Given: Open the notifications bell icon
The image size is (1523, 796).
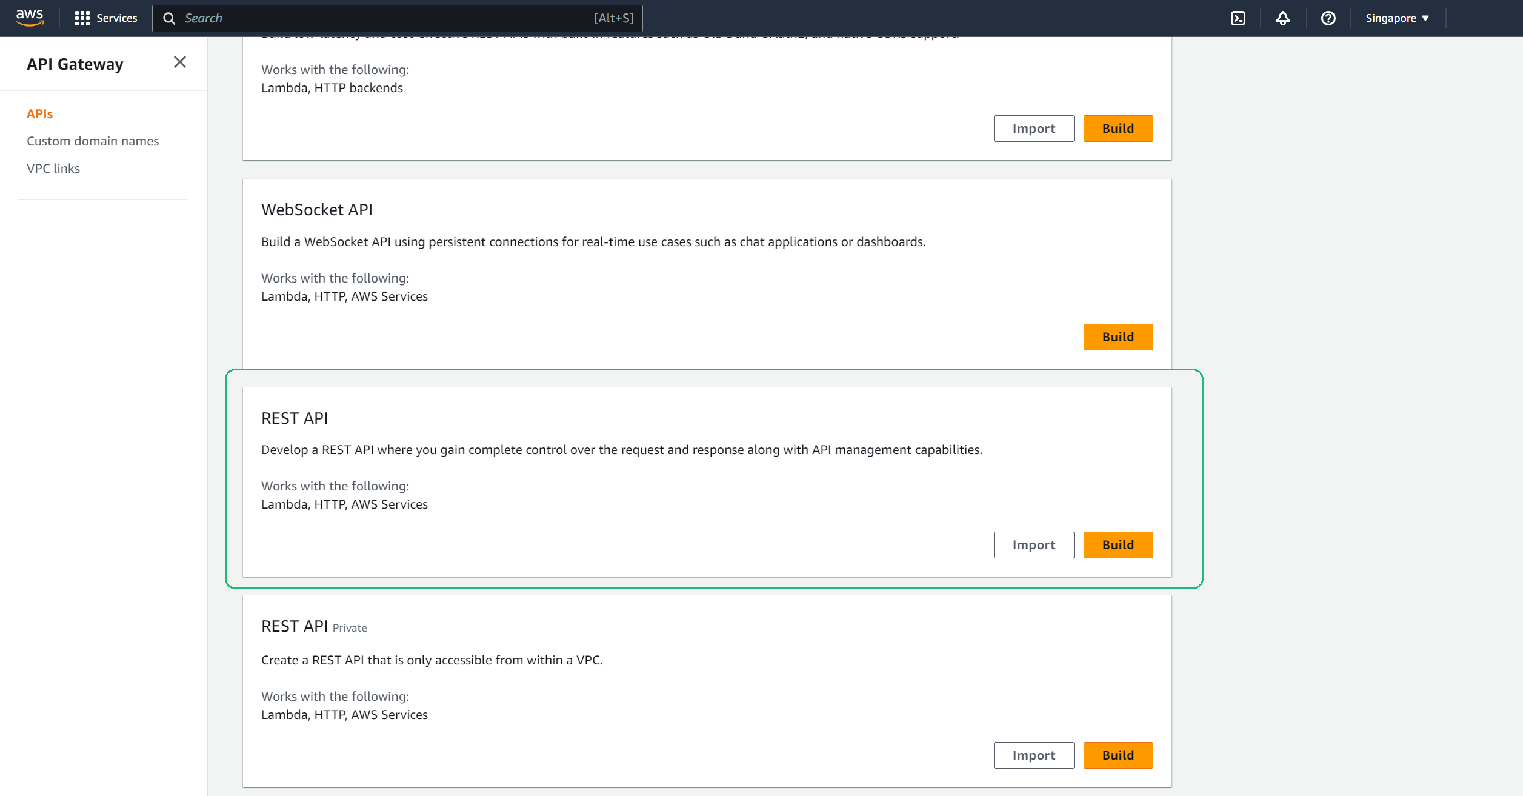Looking at the screenshot, I should pyautogui.click(x=1282, y=18).
